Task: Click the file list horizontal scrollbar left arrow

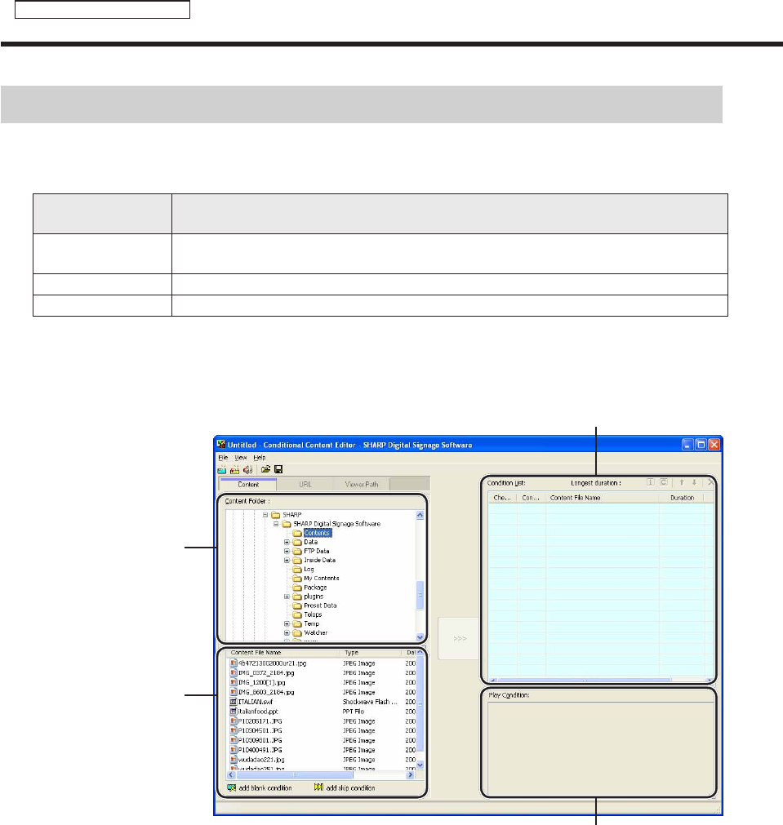Action: click(x=231, y=775)
